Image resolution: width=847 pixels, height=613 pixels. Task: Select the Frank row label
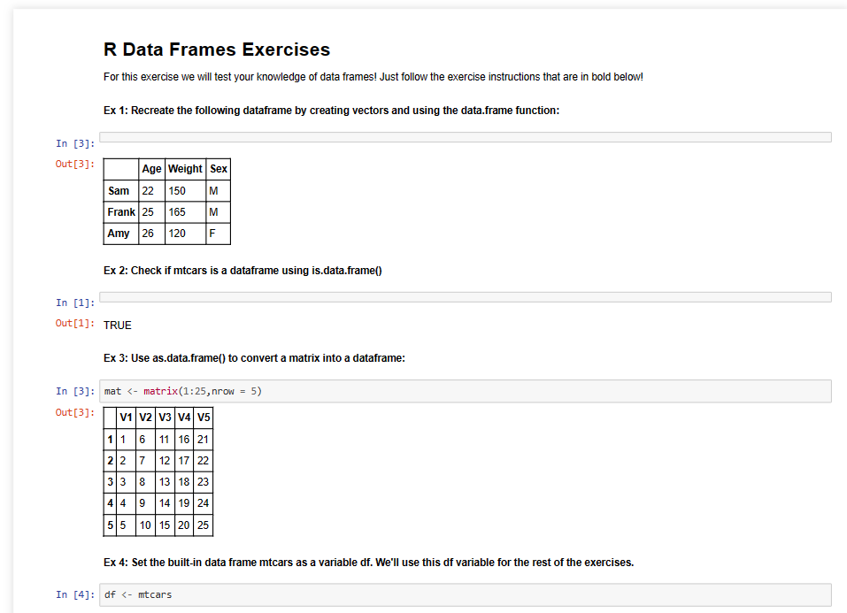121,212
